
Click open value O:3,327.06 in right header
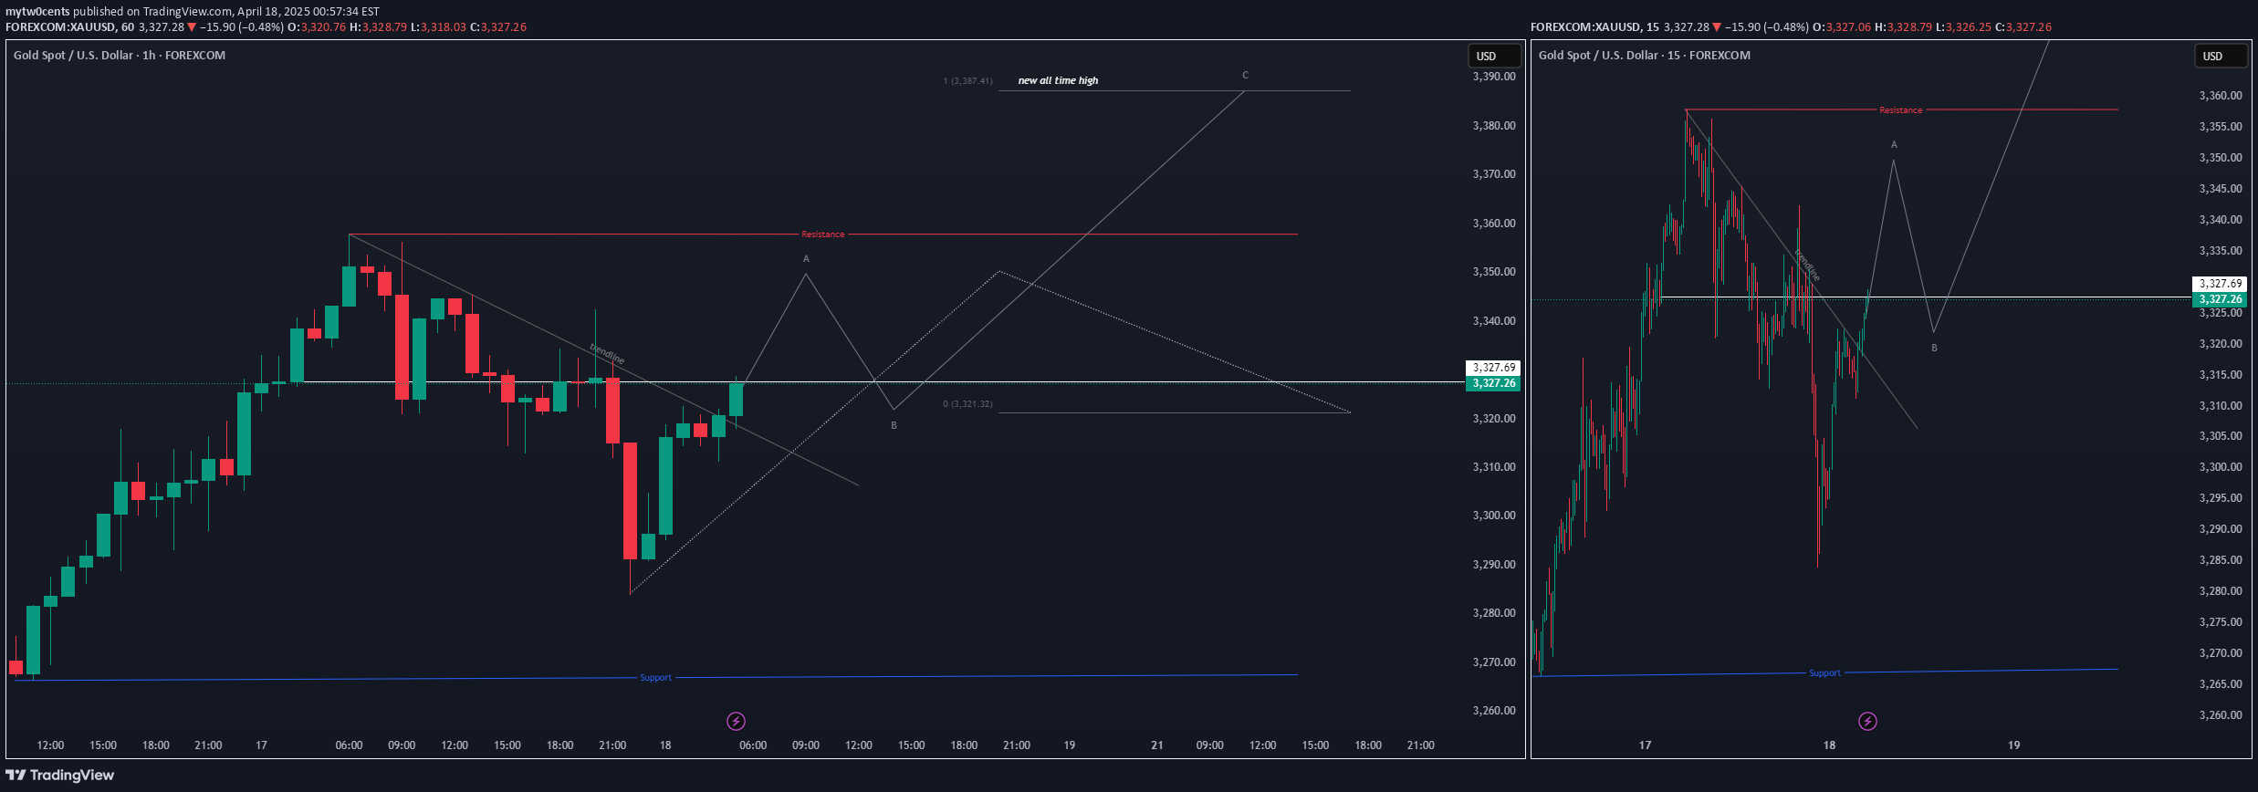pyautogui.click(x=1842, y=27)
